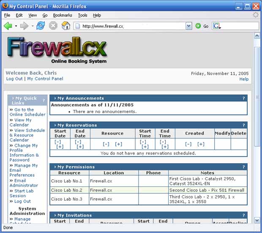This screenshot has height=233, width=262.
Task: Click the My Permissions help question mark
Action: tap(244, 167)
